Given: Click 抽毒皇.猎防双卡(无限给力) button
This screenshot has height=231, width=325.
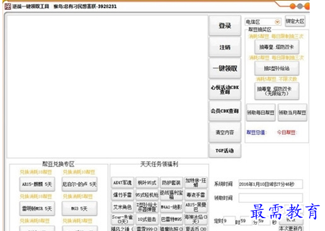Looking at the screenshot, I should click(x=276, y=91).
